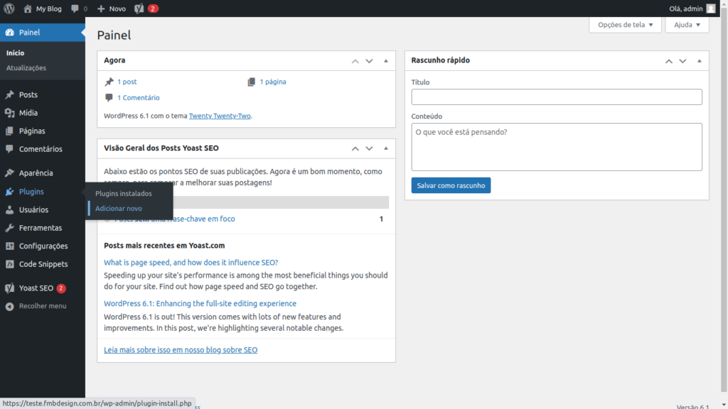Select the Mídia library icon in sidebar

[x=9, y=112]
